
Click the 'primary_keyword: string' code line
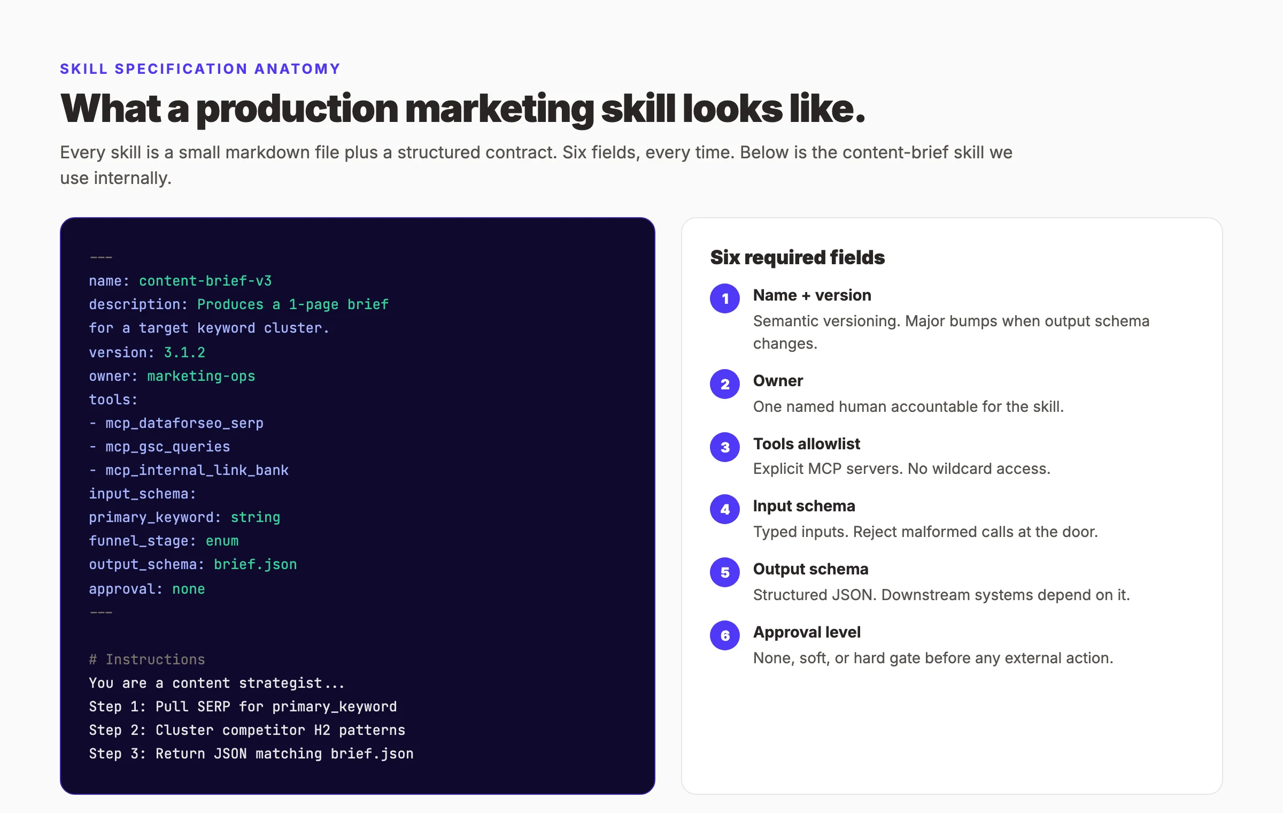coord(184,517)
